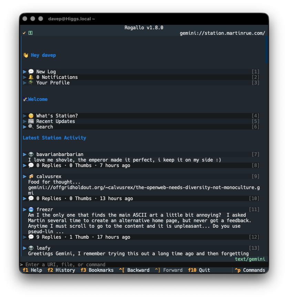Click the Latest Station Activity heading

54,138
